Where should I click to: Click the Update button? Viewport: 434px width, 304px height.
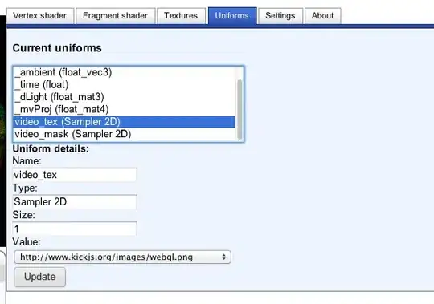(x=40, y=277)
